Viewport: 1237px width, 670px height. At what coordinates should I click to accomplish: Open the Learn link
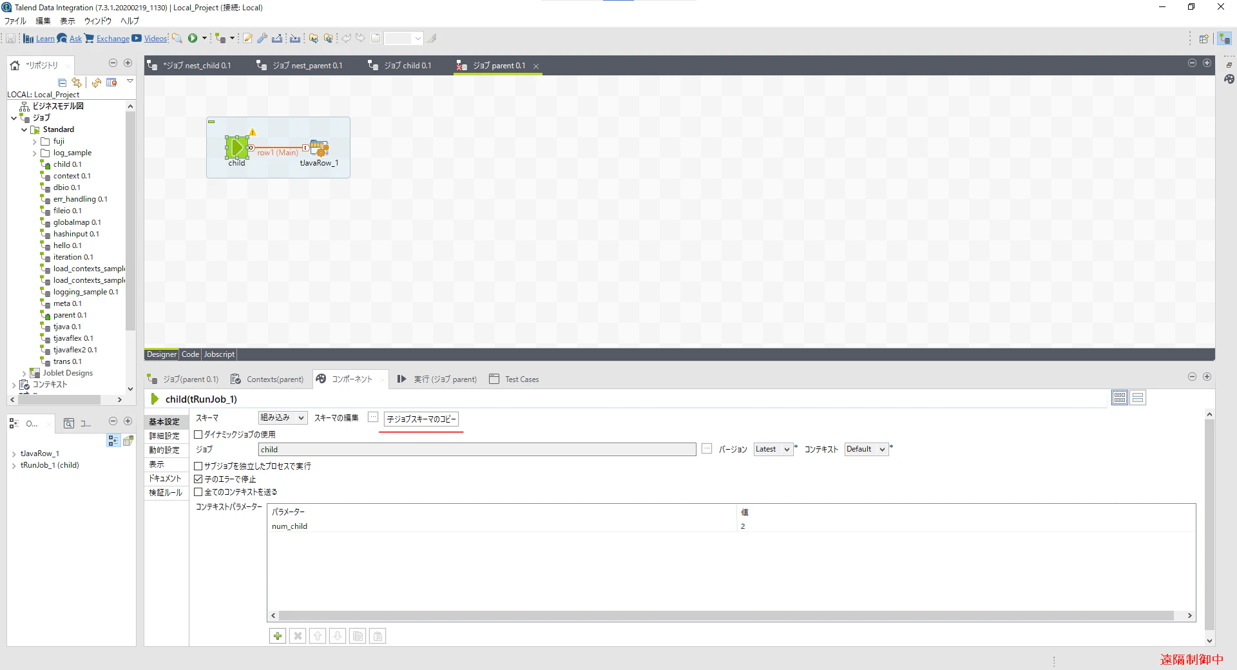coord(45,39)
